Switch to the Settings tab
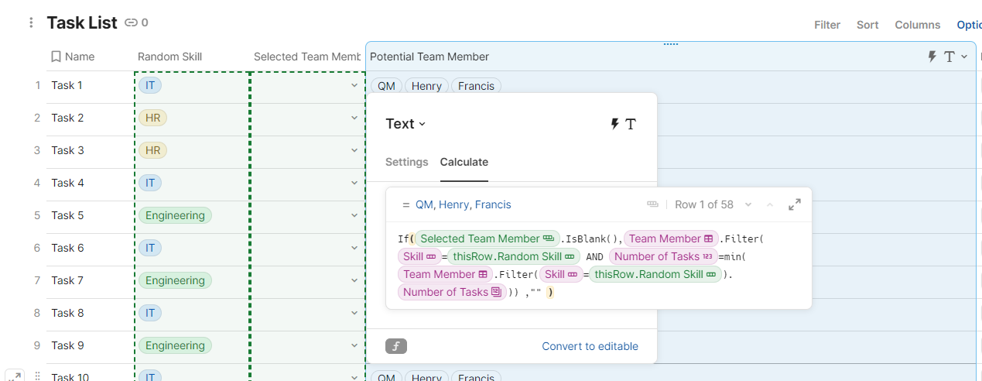Image resolution: width=982 pixels, height=381 pixels. pyautogui.click(x=407, y=162)
